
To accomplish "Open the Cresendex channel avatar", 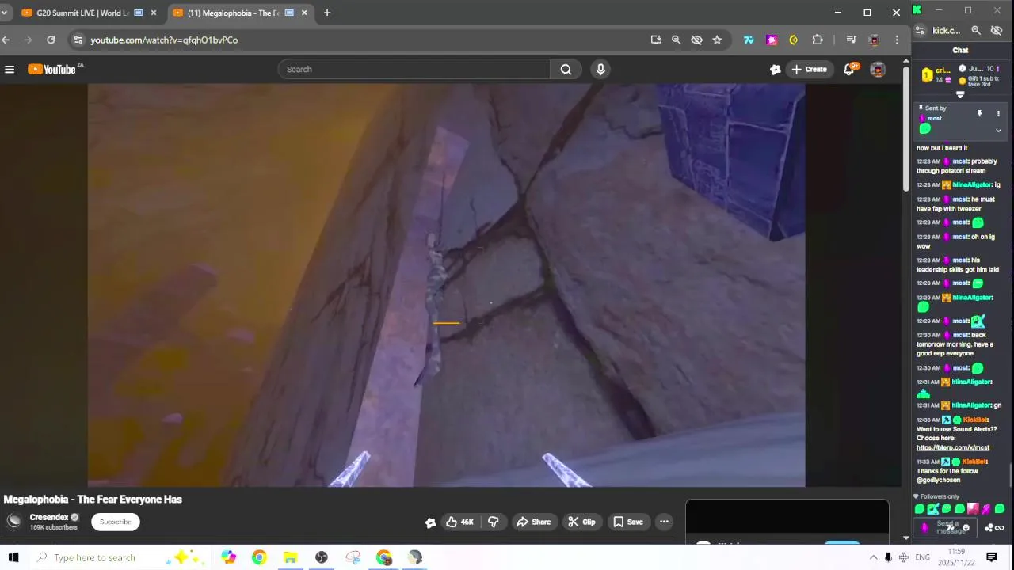I will click(14, 522).
